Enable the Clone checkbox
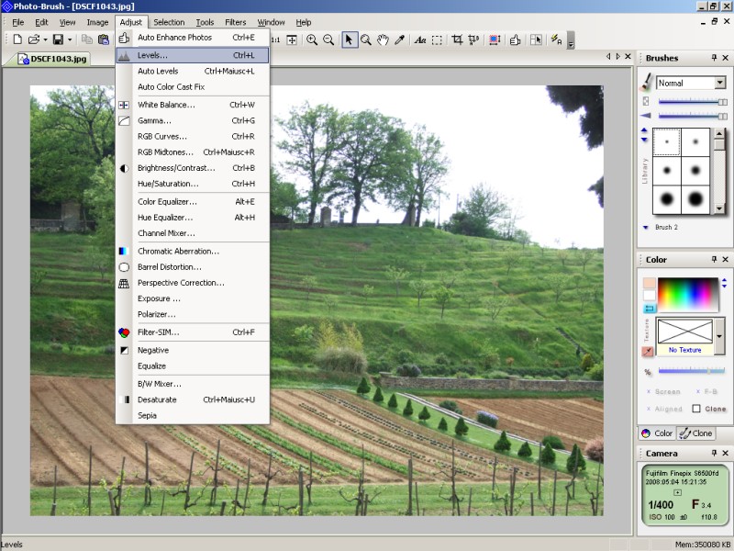The width and height of the screenshot is (734, 551). click(x=696, y=409)
